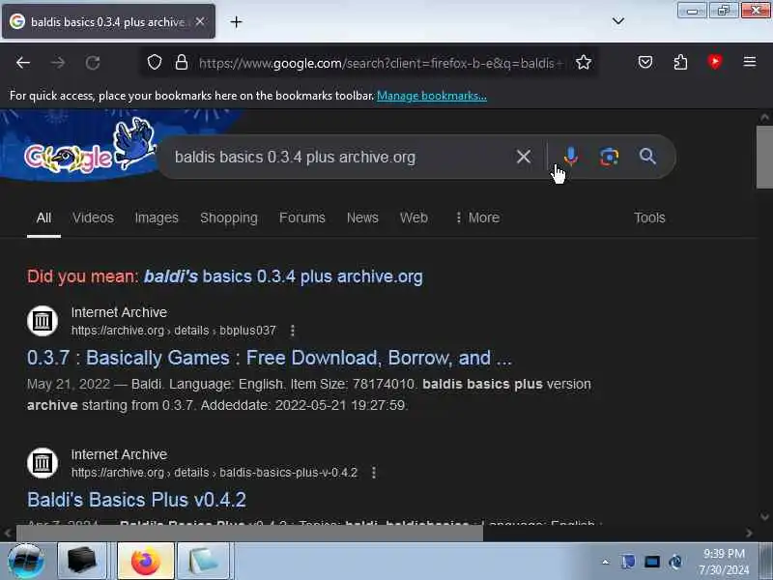Search by image with Google Lens icon
Screen dimensions: 773x580
(609, 157)
